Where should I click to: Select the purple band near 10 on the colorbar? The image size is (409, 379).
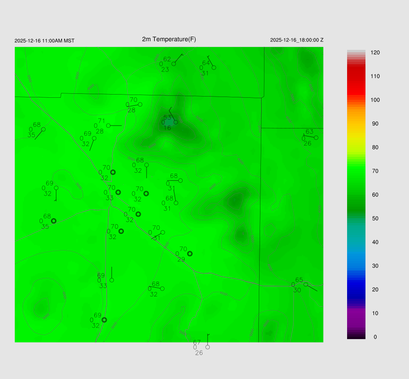(356, 315)
